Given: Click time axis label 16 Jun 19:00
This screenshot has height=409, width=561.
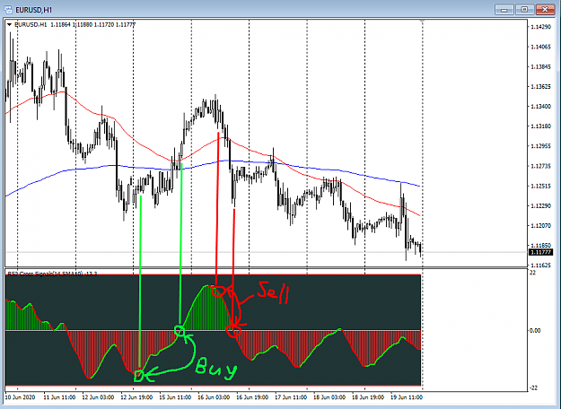Looking at the screenshot, I should 252,397.
